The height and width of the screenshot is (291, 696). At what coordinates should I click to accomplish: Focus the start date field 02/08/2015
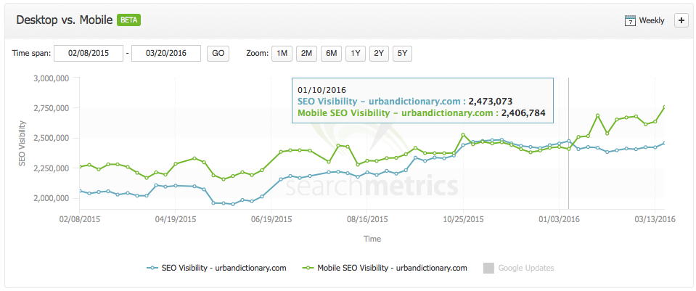pyautogui.click(x=89, y=54)
